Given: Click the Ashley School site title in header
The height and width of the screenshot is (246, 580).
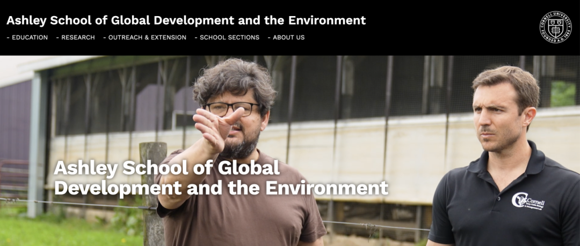Looking at the screenshot, I should tap(186, 20).
